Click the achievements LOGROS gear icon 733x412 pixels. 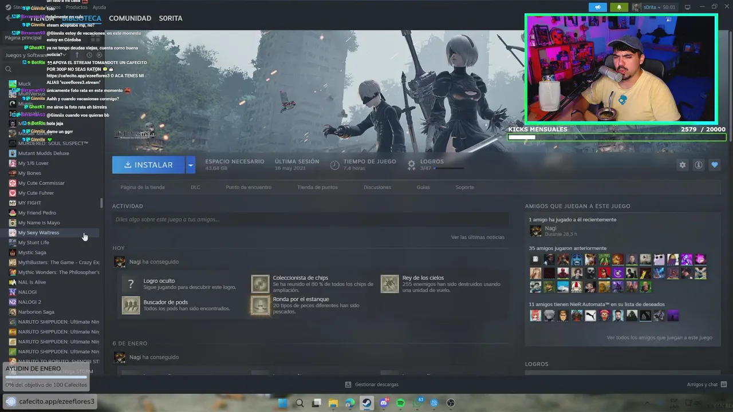(411, 165)
